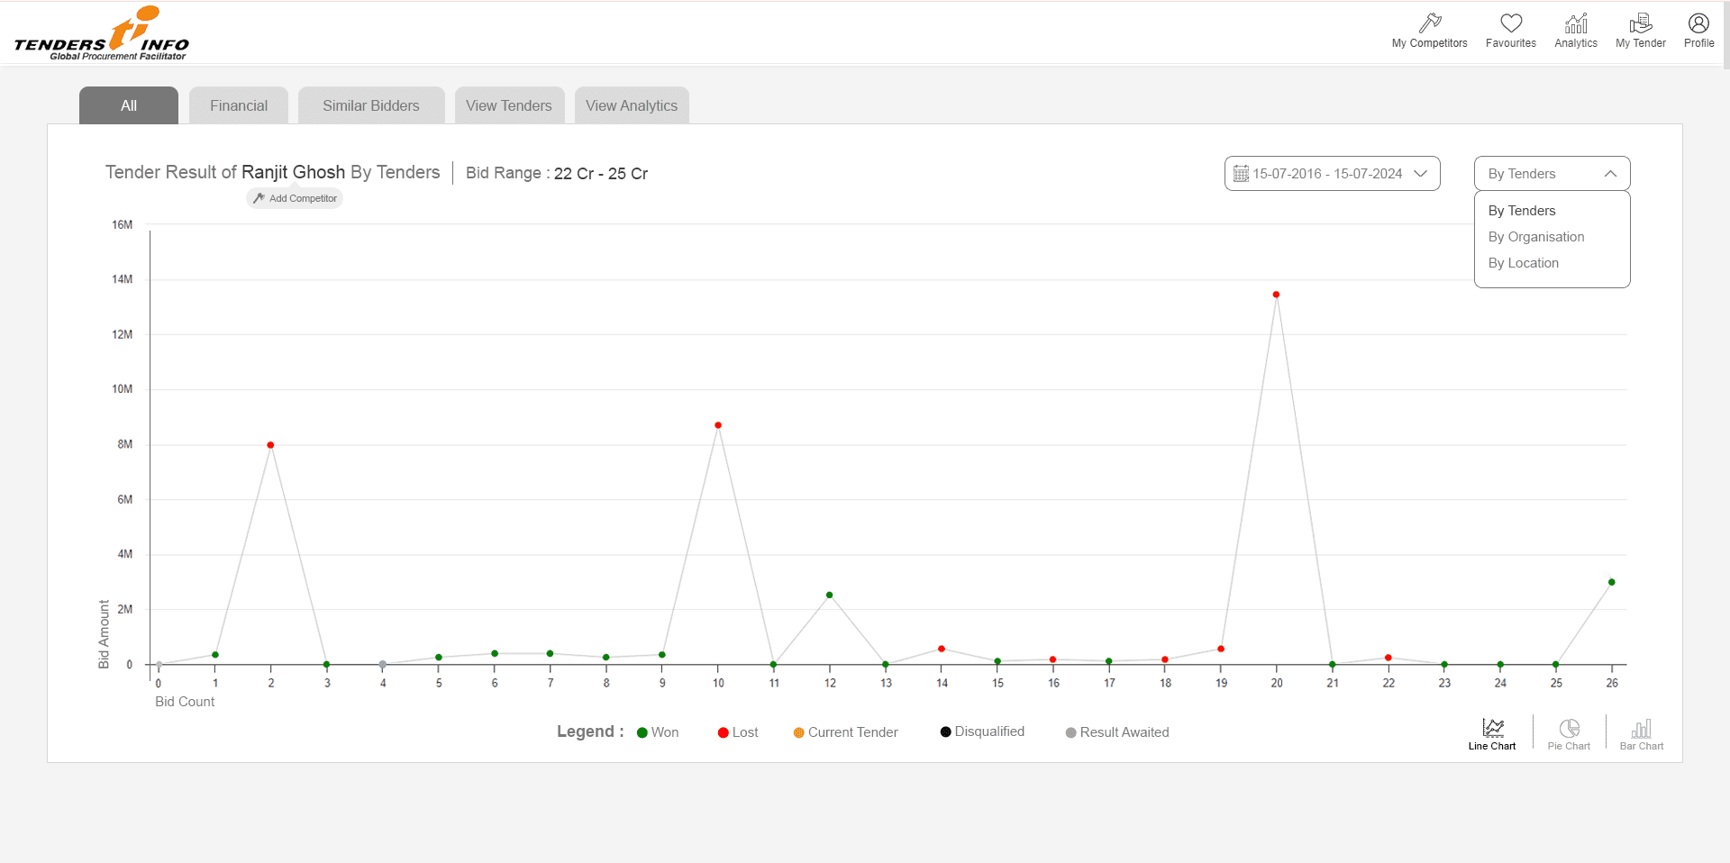The image size is (1730, 863).
Task: Click the TendersInfo logo
Action: pos(102,34)
